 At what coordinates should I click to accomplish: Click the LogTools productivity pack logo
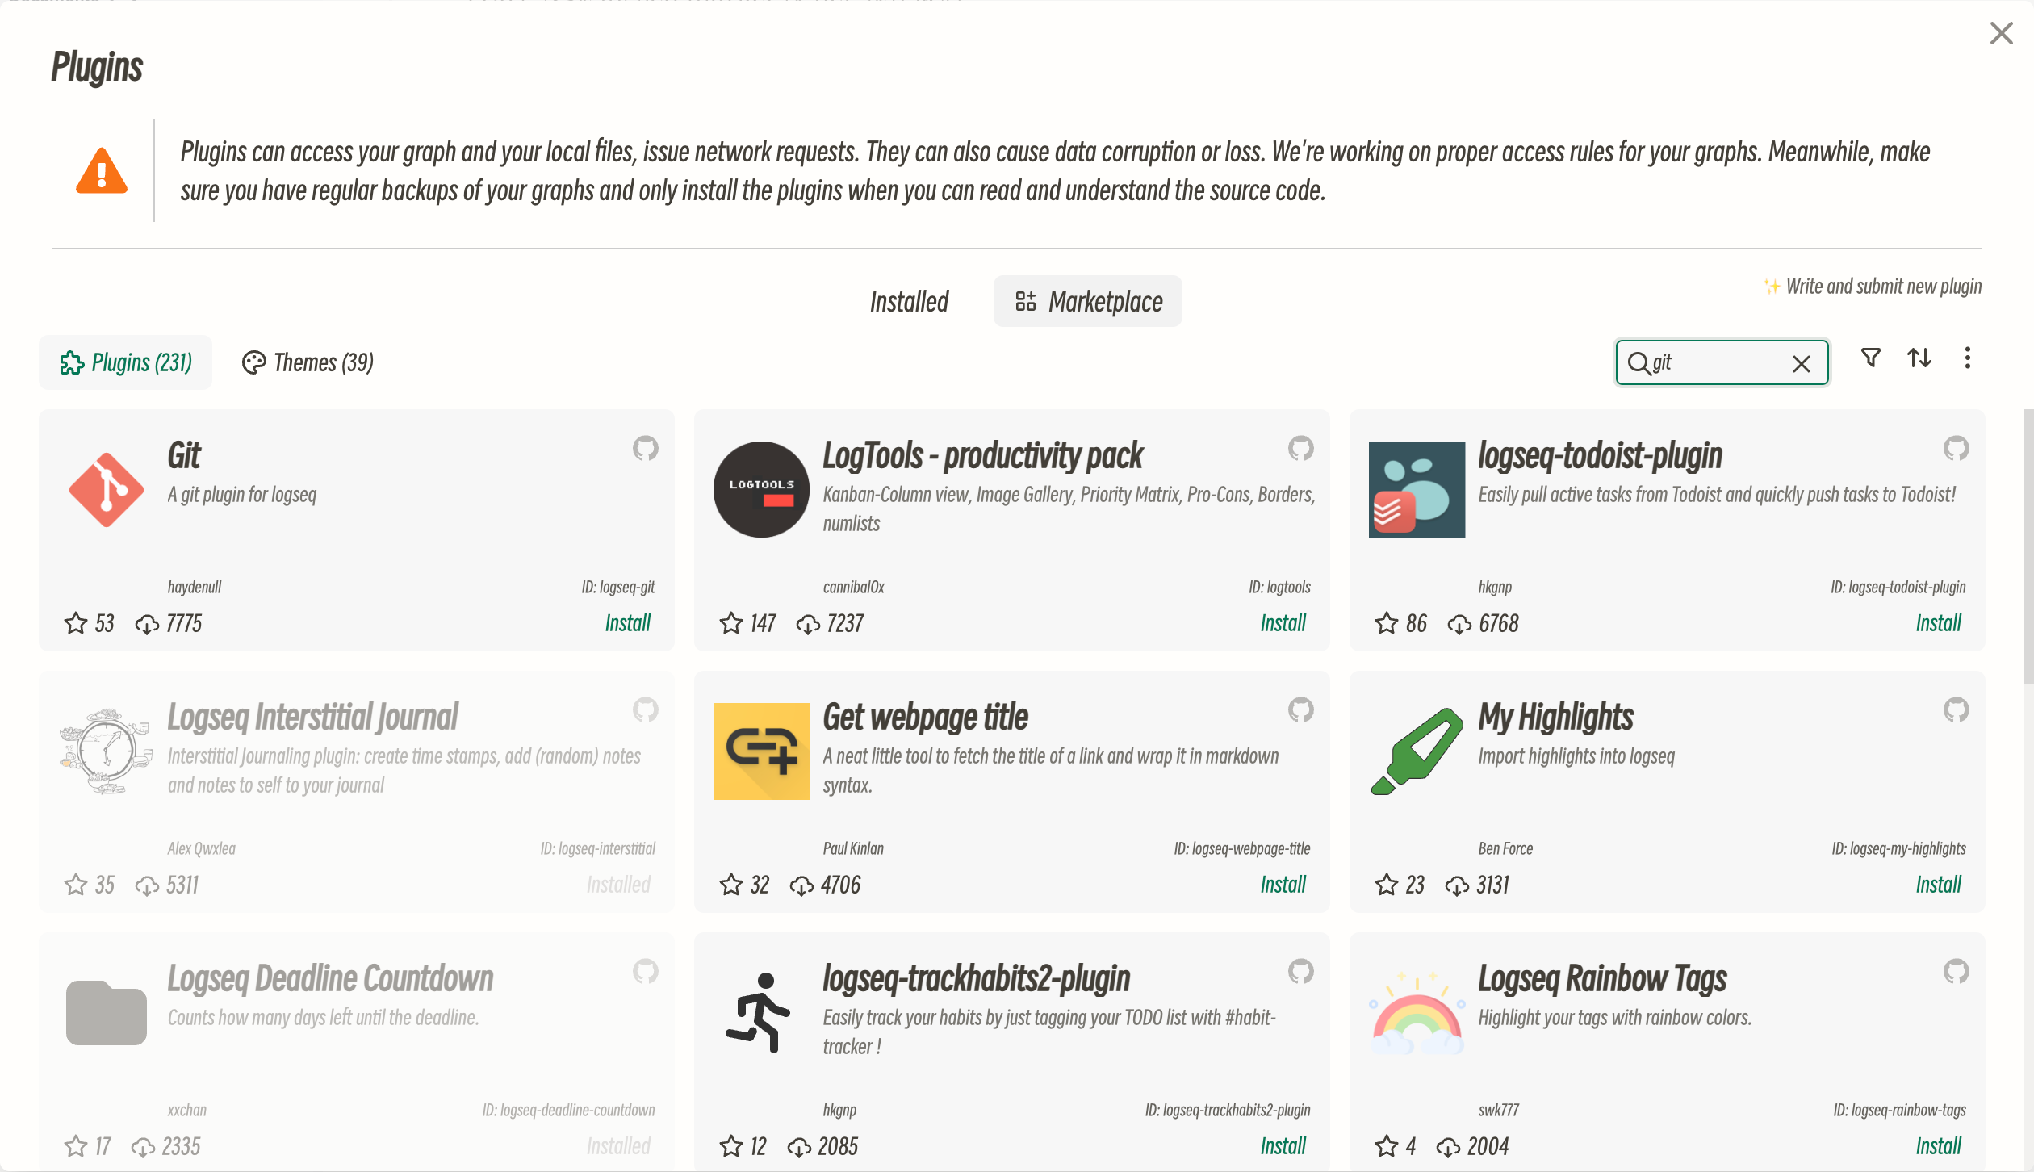coord(760,489)
